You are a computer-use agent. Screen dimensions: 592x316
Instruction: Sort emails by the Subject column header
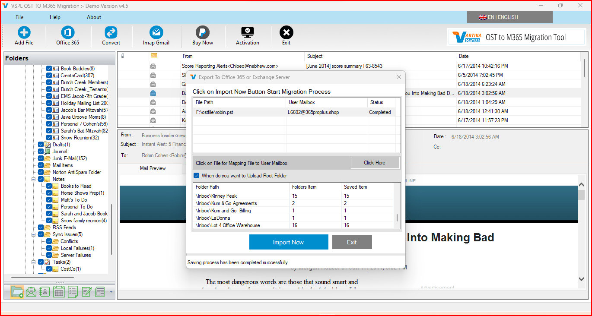click(x=380, y=56)
